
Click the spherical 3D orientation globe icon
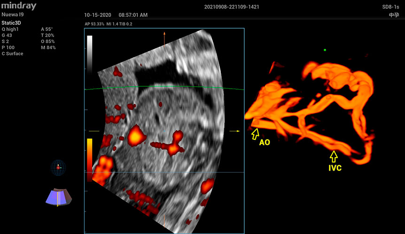58,167
